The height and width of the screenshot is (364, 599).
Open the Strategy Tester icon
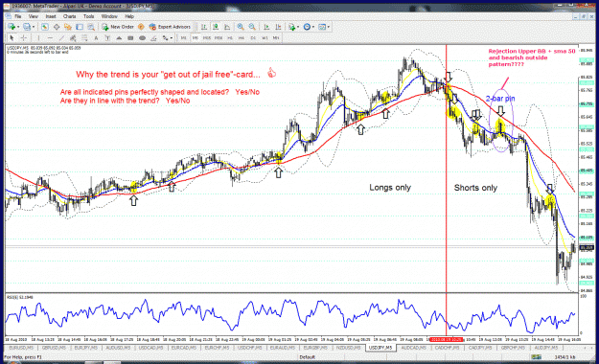pyautogui.click(x=91, y=27)
